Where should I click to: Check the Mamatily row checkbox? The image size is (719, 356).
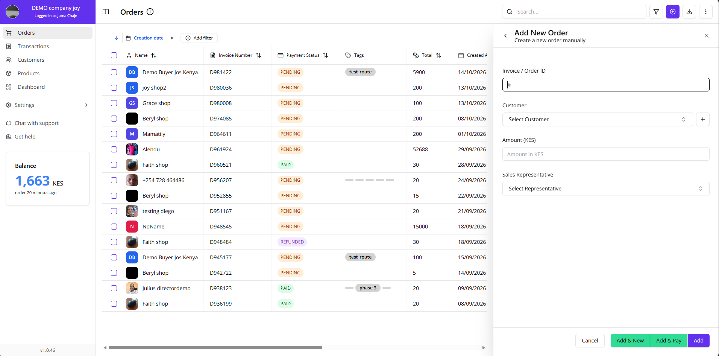[x=114, y=134]
